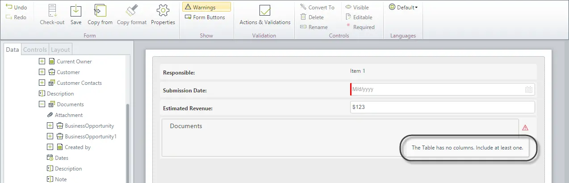Open the Submission Date calendar picker

click(529, 89)
